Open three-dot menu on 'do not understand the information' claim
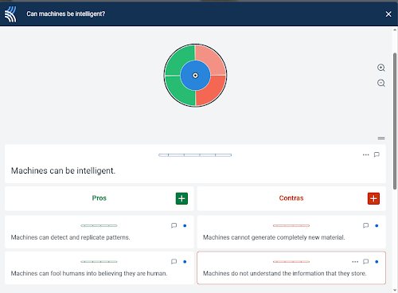Image resolution: width=398 pixels, height=293 pixels. coord(355,262)
